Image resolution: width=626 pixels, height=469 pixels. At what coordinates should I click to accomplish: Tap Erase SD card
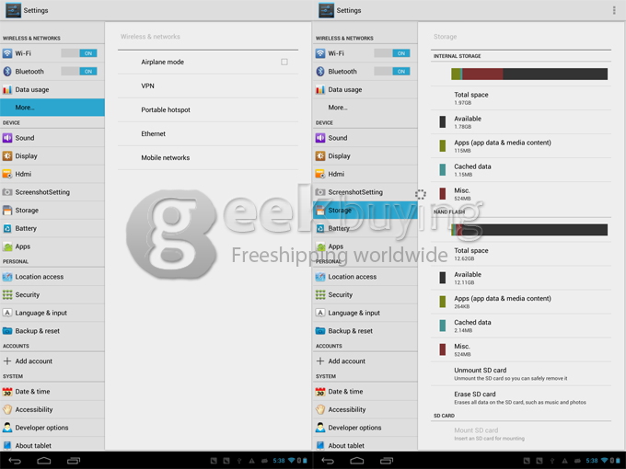coord(521,397)
